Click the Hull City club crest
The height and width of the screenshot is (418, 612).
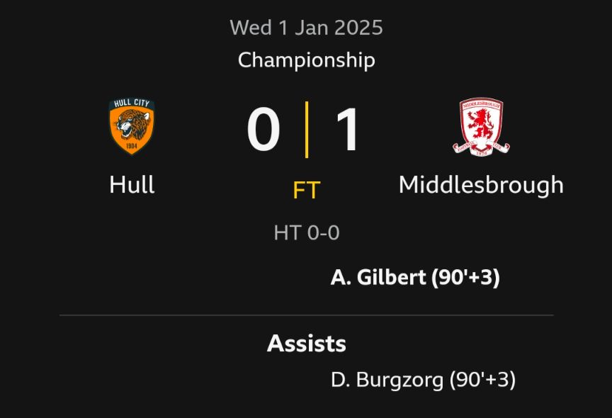point(132,125)
